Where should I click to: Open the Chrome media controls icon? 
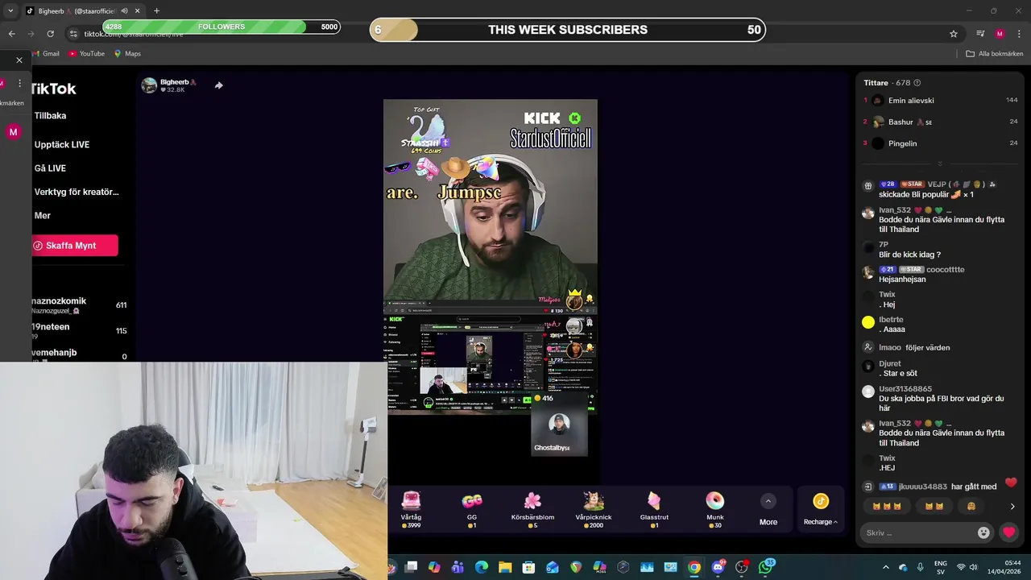click(980, 34)
